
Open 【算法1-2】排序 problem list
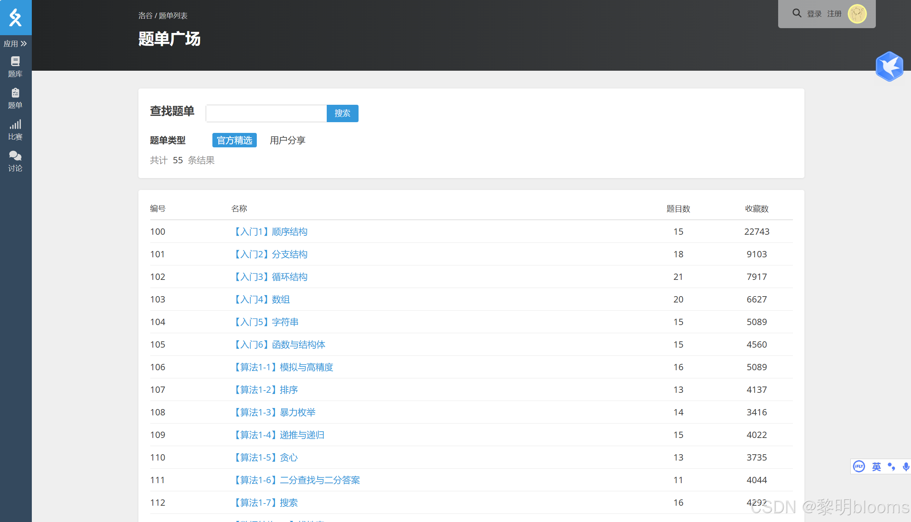point(265,390)
